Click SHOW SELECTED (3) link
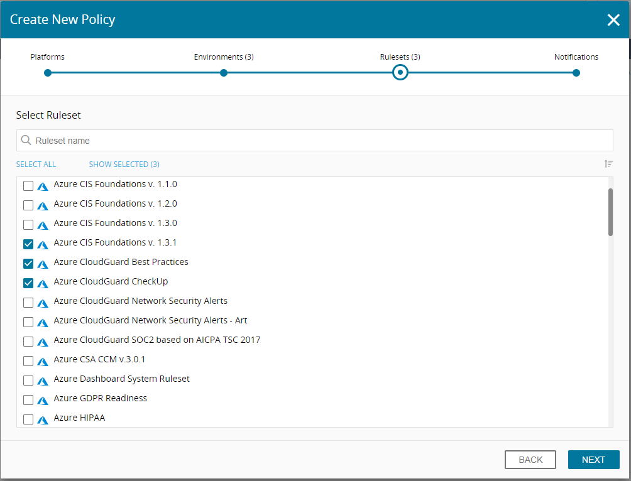 124,164
